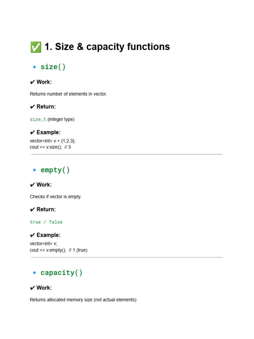Viewport: 254px width, 339px height.
Task: Click the check mark before Return: under size()
Action: point(32,107)
